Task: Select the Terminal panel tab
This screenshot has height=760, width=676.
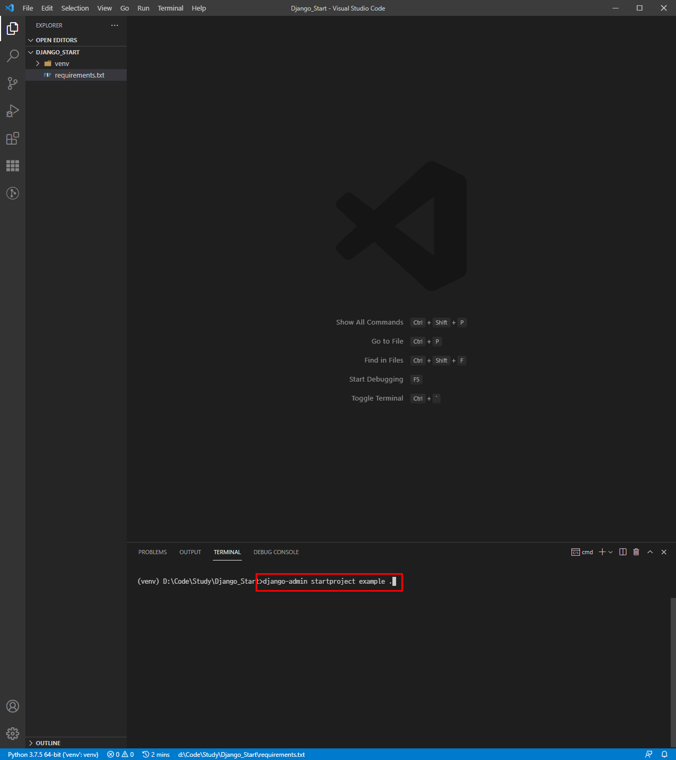Action: click(x=227, y=552)
